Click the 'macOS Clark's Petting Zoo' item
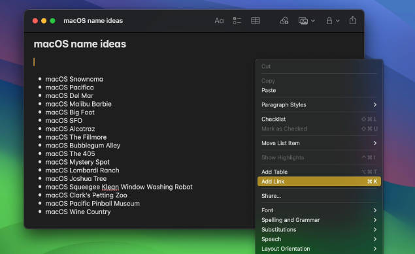This screenshot has height=254, width=415. coord(86,195)
